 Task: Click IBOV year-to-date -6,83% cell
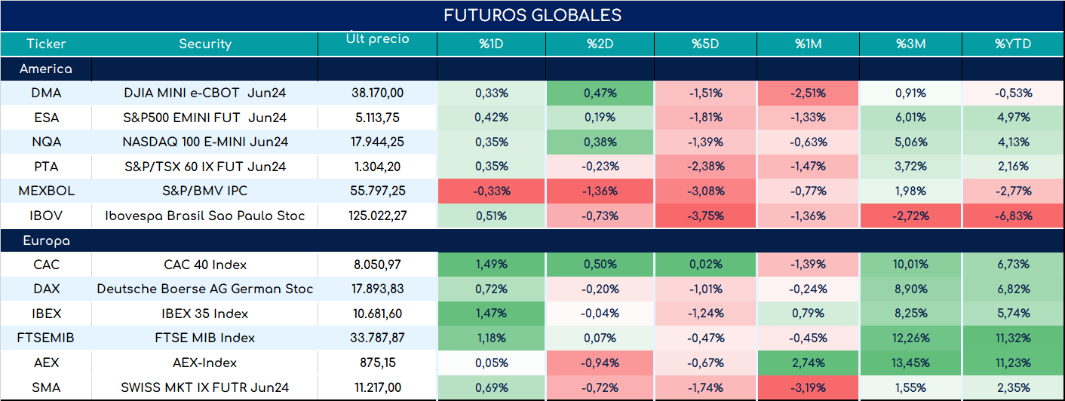(x=1013, y=216)
